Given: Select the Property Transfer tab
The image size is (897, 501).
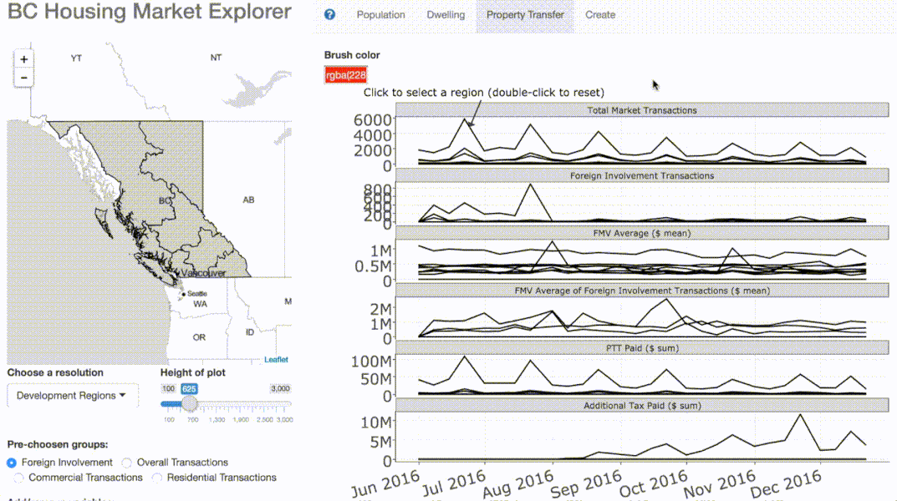Looking at the screenshot, I should coord(525,14).
